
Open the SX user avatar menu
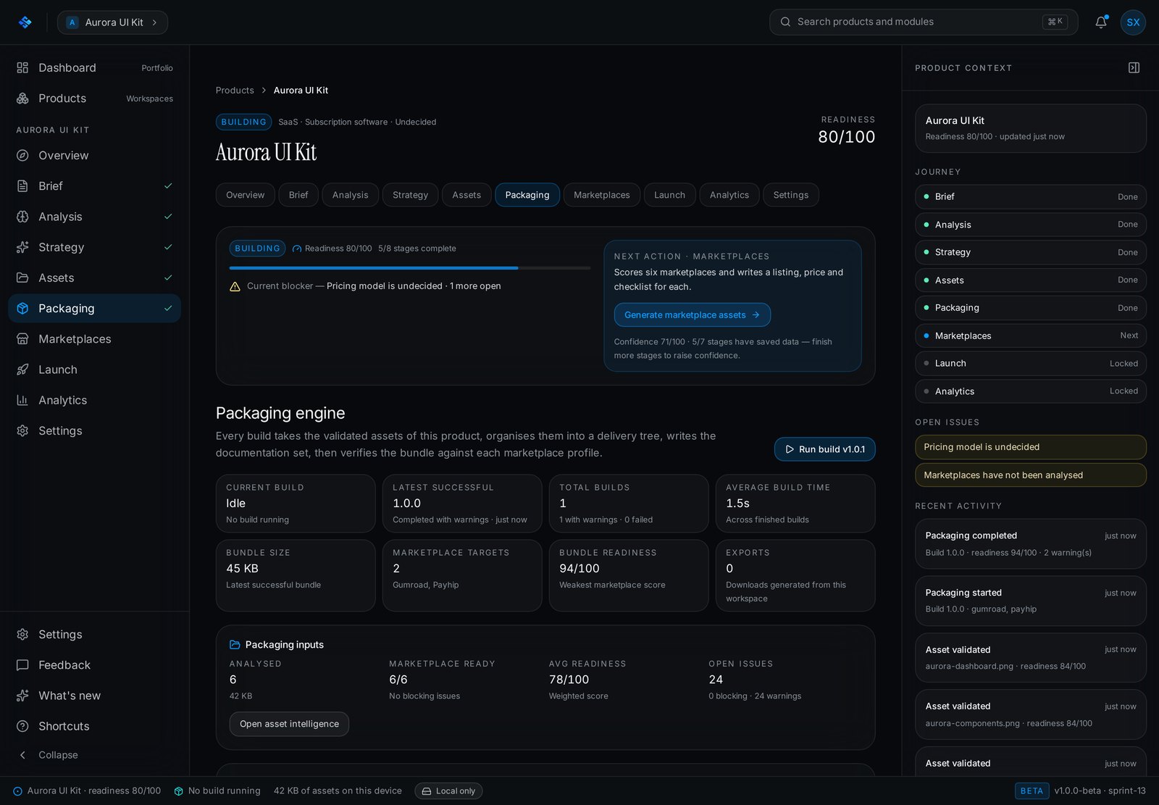1133,22
